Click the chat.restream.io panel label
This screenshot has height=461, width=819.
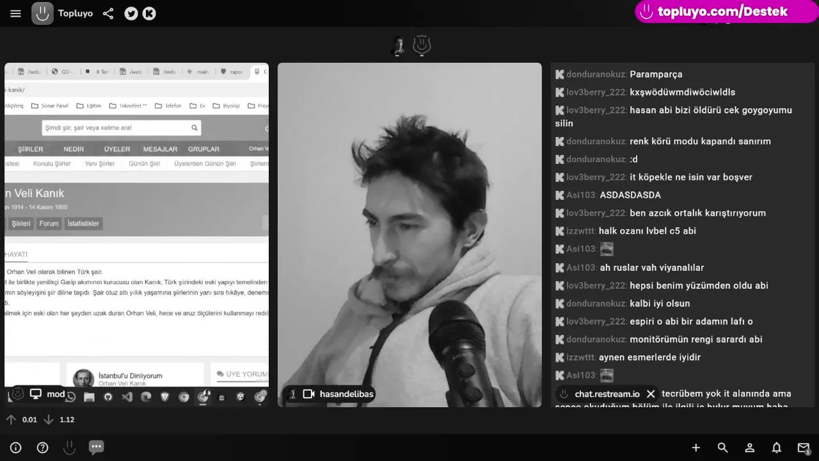(607, 394)
